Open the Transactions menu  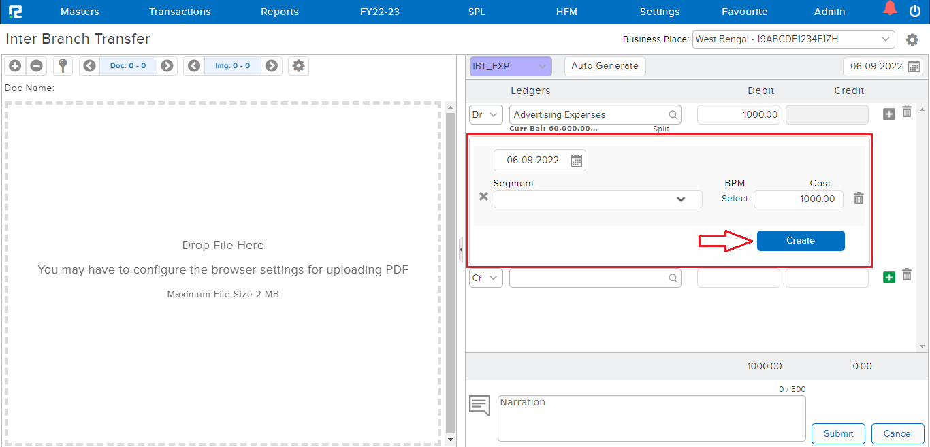click(x=180, y=12)
